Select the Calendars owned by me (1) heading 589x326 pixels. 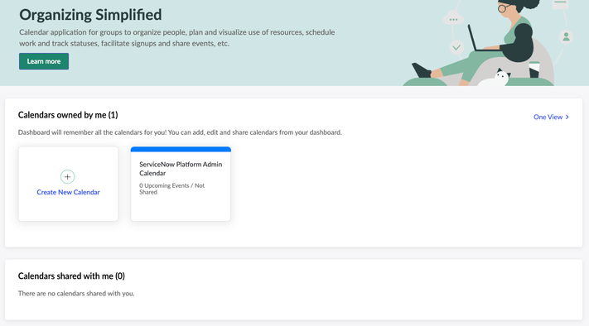pos(68,115)
